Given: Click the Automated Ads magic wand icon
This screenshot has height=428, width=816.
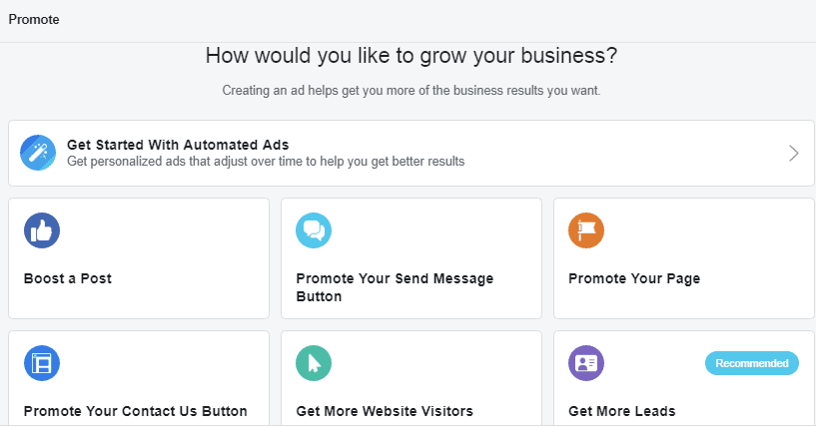Looking at the screenshot, I should 38,153.
